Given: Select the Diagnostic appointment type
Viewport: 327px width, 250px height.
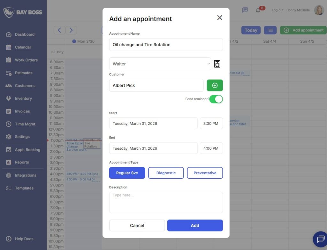Looking at the screenshot, I should coord(166,173).
